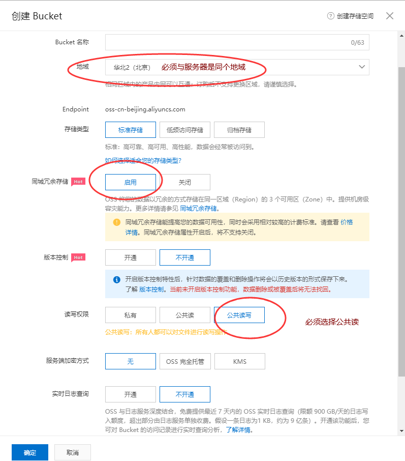Select KMS server-side encryption
405x461 pixels.
[x=239, y=362]
